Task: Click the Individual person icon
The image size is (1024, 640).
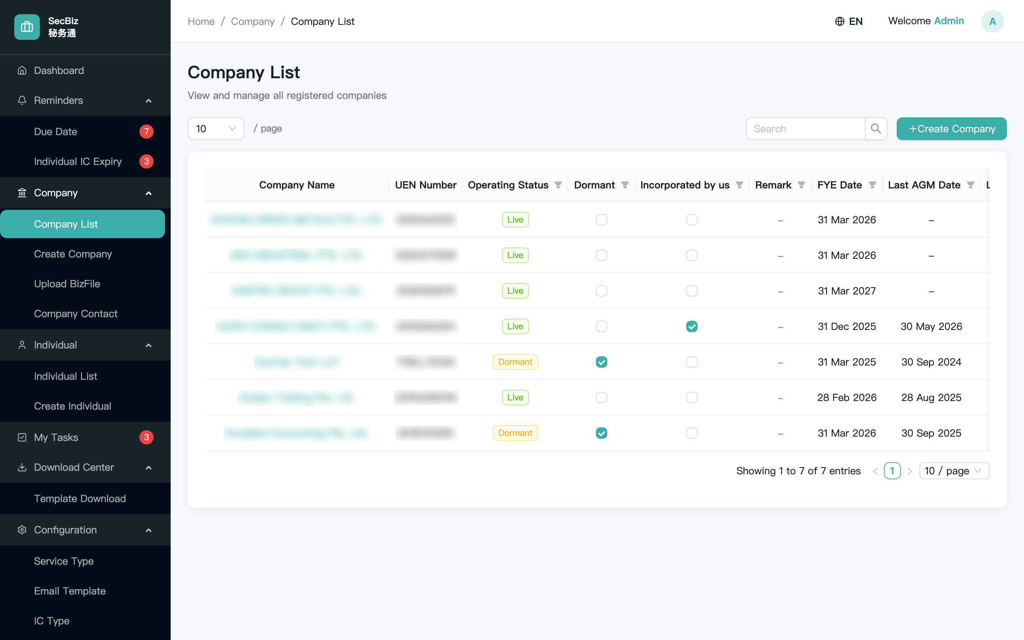Action: click(x=22, y=345)
